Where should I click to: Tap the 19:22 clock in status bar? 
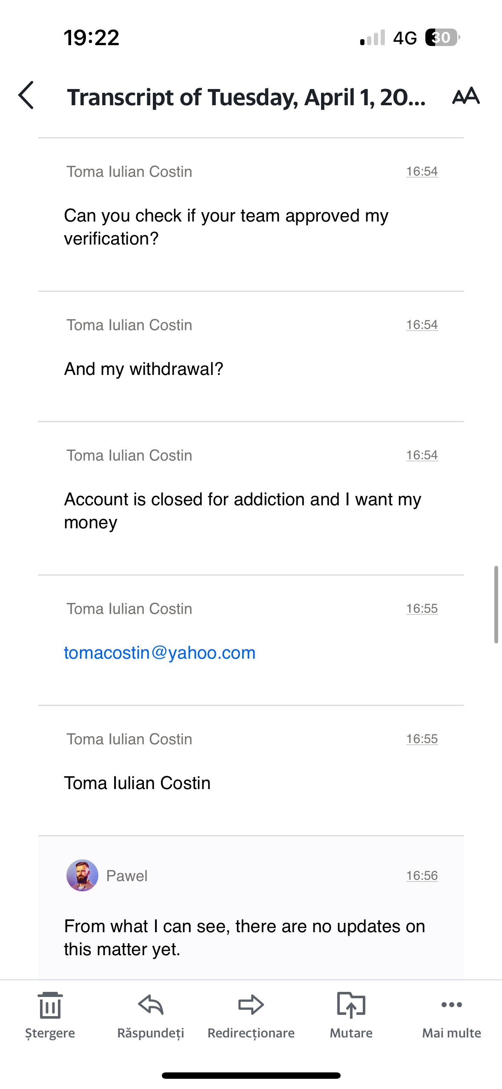(x=92, y=37)
